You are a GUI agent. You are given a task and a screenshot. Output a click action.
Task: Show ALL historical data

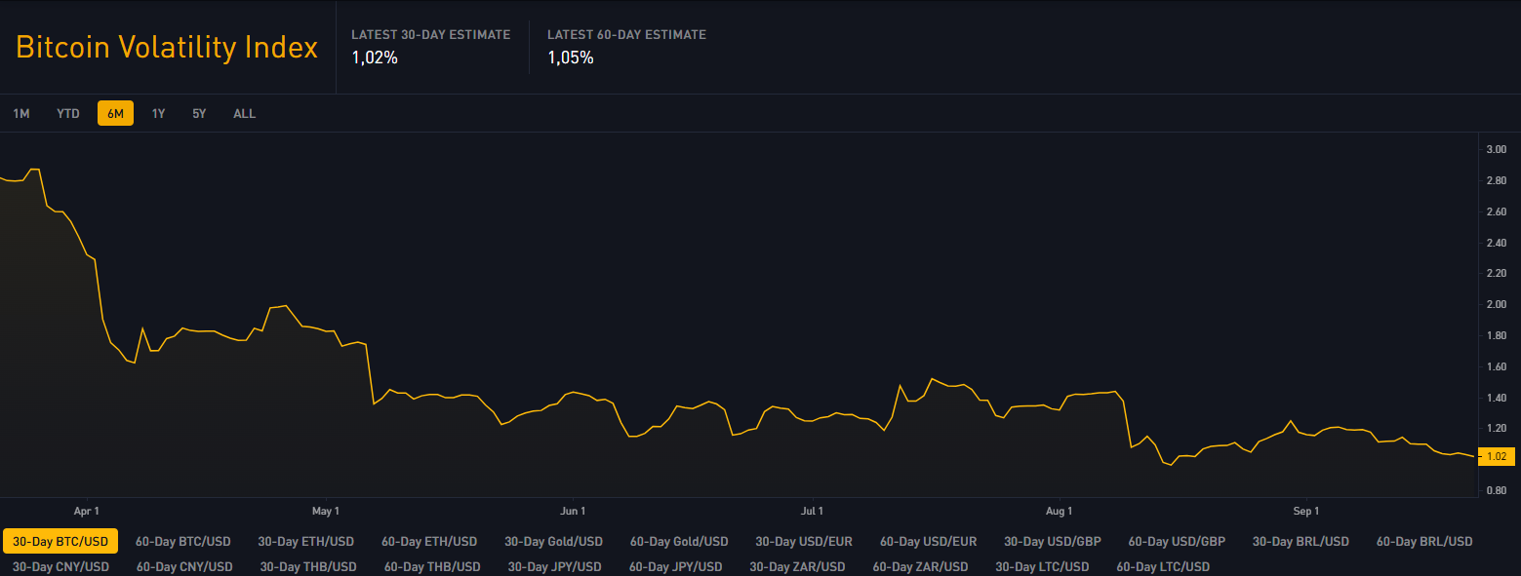click(245, 114)
